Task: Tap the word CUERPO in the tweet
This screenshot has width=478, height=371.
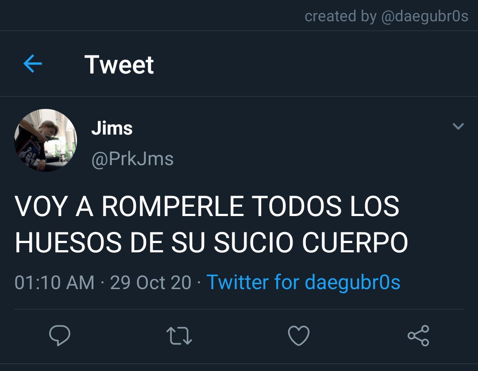Action: [355, 242]
